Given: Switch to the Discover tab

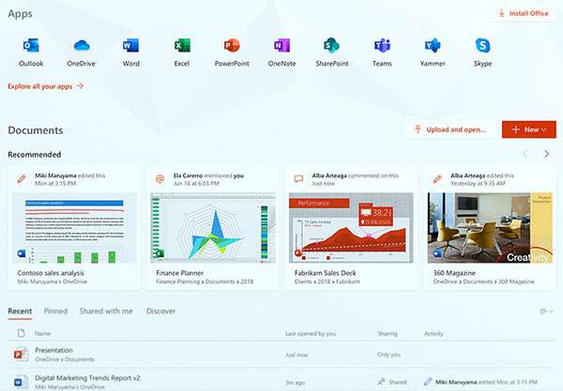Looking at the screenshot, I should (160, 311).
